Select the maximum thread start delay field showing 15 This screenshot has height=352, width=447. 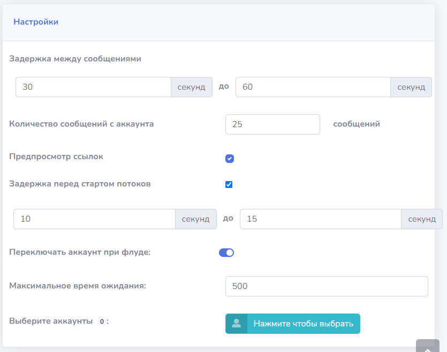pyautogui.click(x=320, y=219)
